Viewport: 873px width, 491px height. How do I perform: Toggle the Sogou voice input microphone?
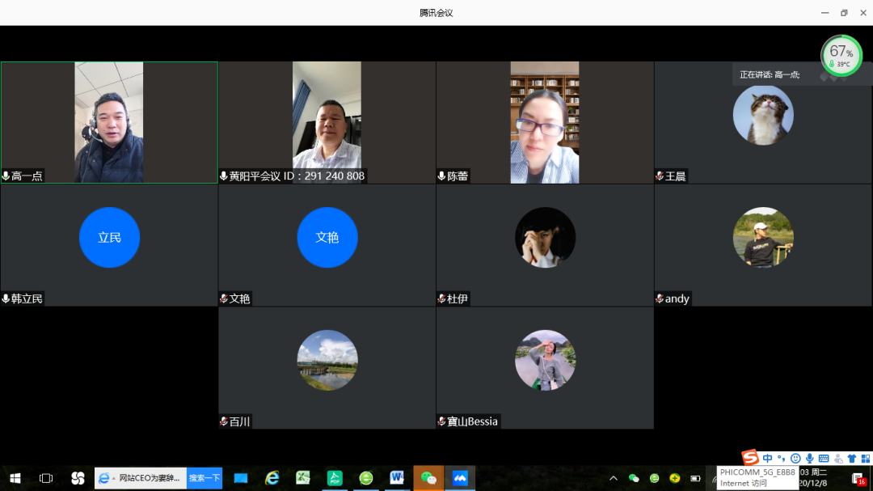[809, 459]
